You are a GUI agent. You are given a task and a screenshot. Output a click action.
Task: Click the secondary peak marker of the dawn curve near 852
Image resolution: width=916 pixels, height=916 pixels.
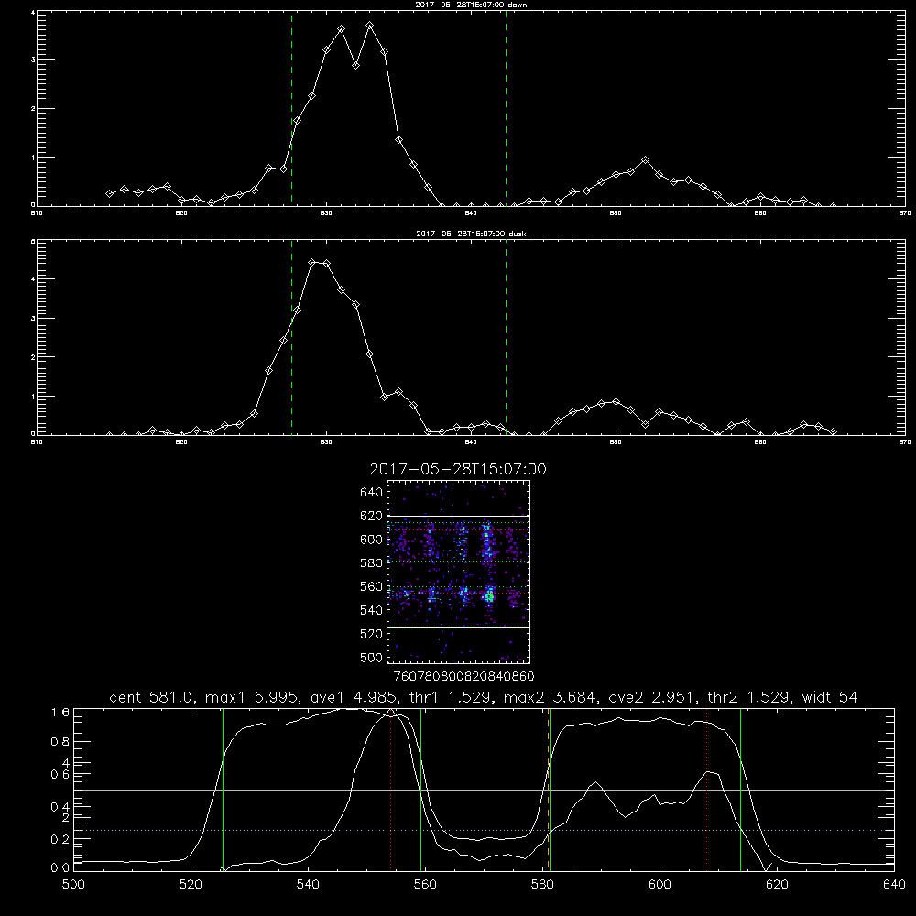pyautogui.click(x=645, y=159)
